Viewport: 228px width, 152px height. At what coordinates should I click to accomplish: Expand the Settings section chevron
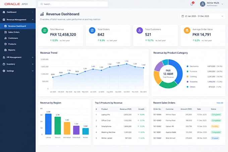[33, 71]
